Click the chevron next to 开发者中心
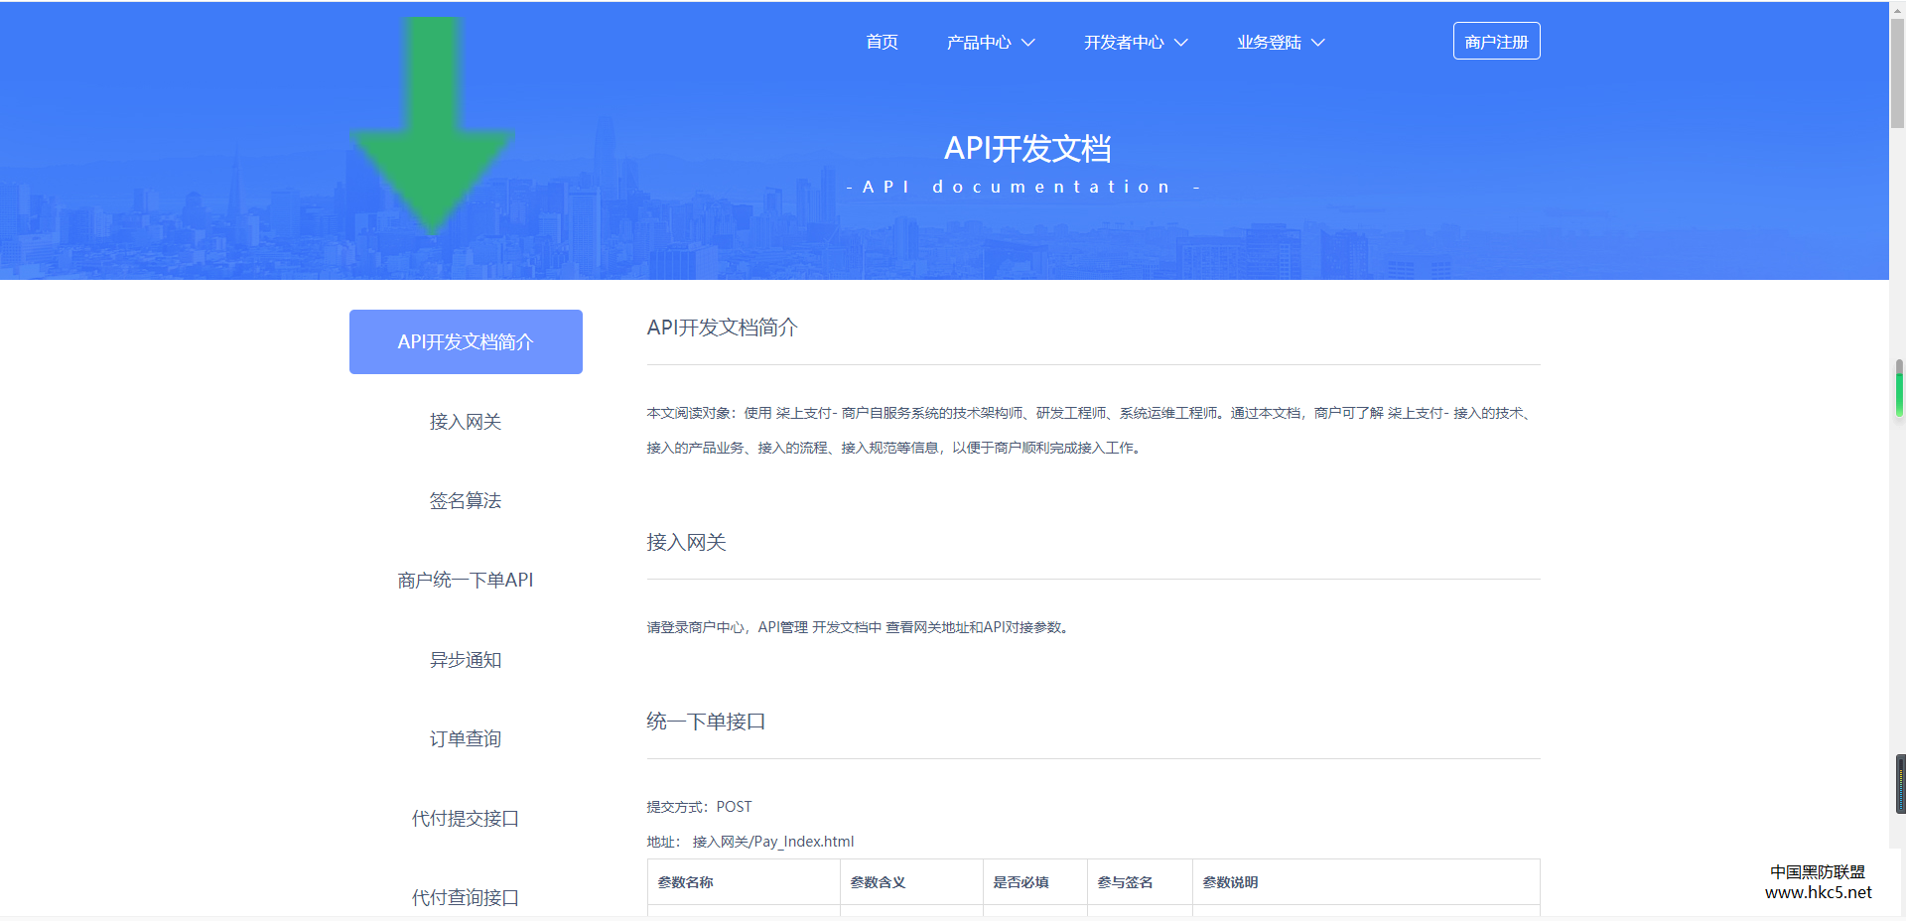Screen dimensions: 1906x921 coord(1181,43)
